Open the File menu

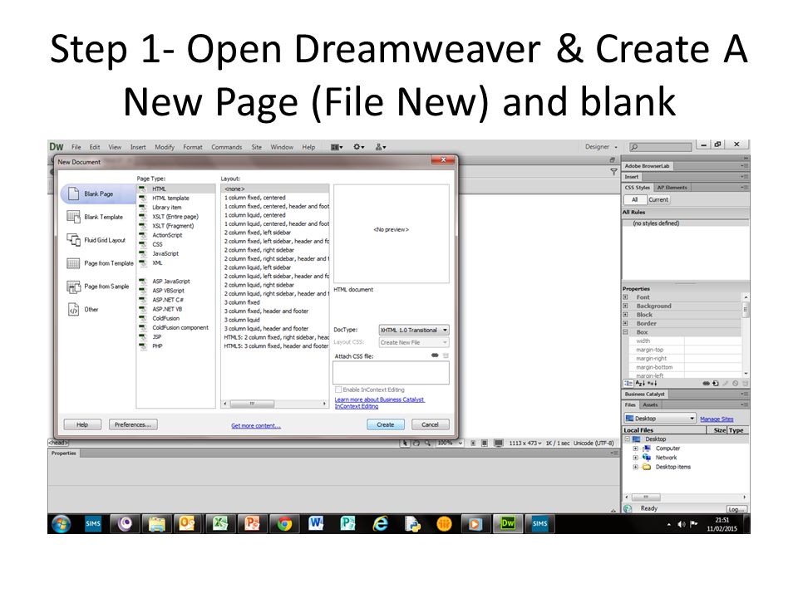(76, 147)
